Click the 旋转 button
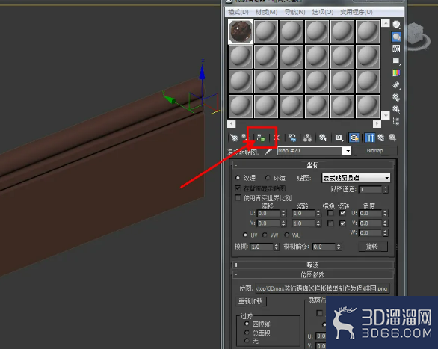The height and width of the screenshot is (349, 438). [x=373, y=247]
